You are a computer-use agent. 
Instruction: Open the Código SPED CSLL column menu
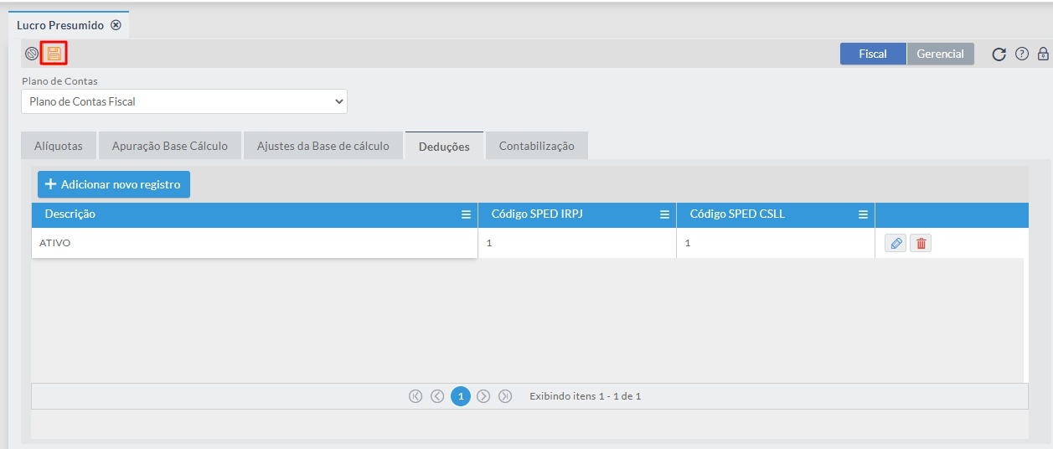863,214
